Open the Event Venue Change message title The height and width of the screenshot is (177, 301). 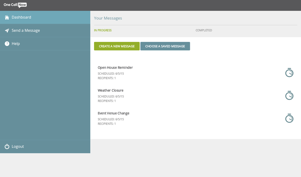tap(114, 113)
